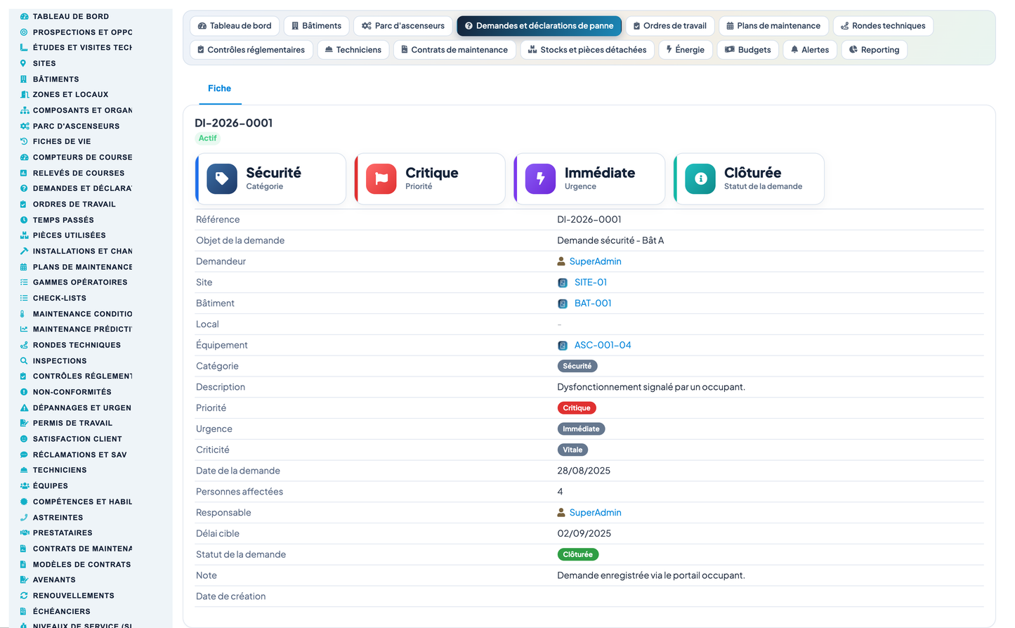Select Demandes et déclarations de panne tab

pos(539,26)
